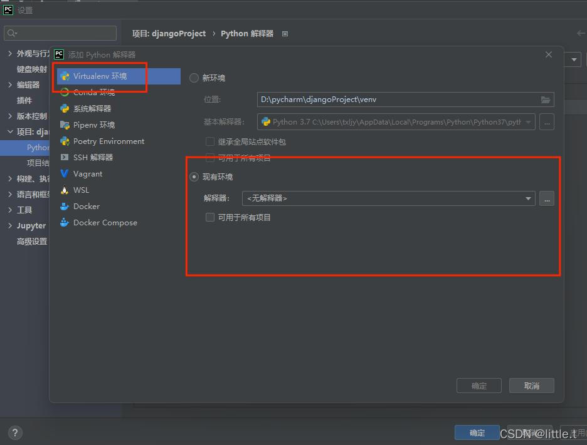The image size is (587, 445).
Task: Select 现有环境 radio button
Action: pyautogui.click(x=194, y=176)
